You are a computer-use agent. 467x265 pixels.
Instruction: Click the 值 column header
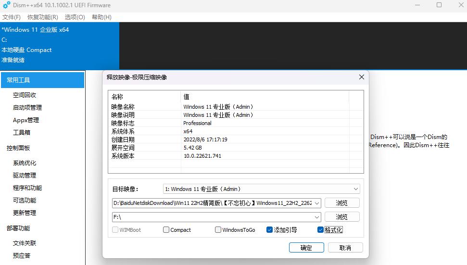(x=265, y=97)
